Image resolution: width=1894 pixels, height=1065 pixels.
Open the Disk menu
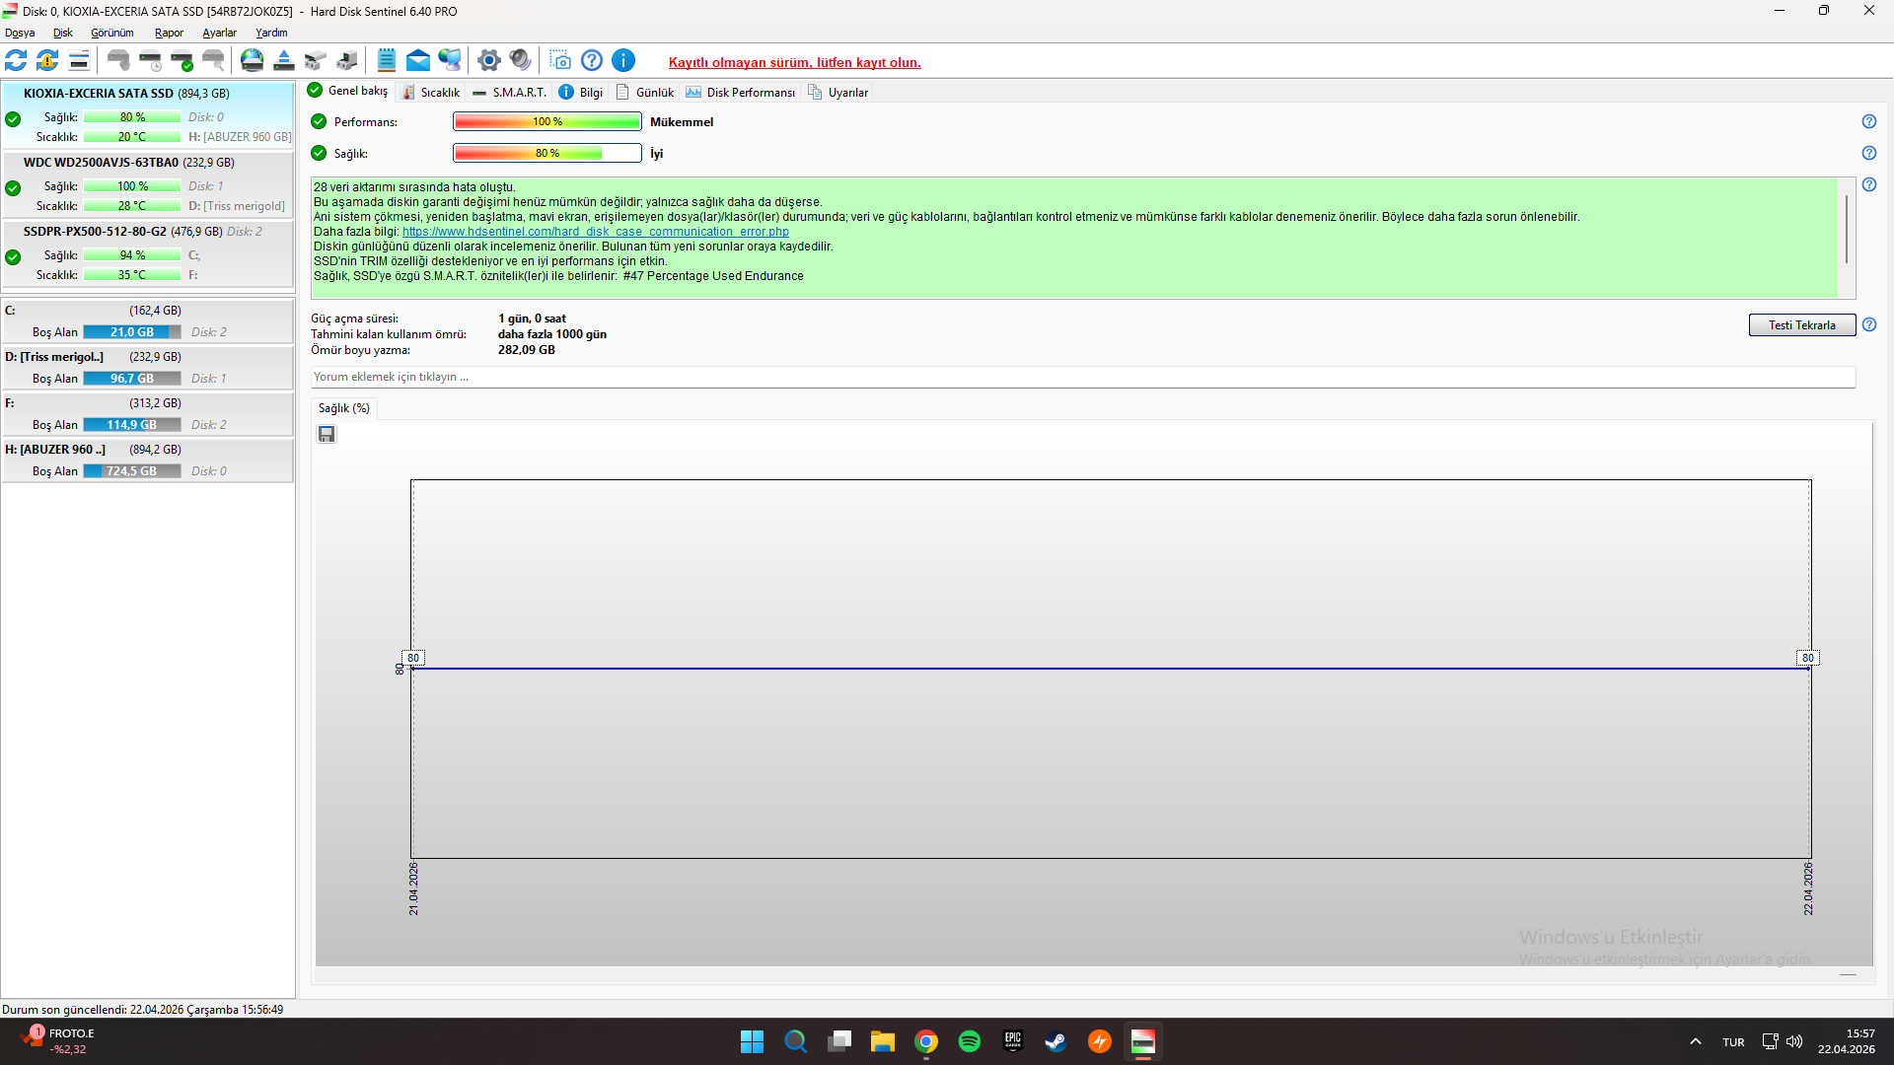pos(63,33)
